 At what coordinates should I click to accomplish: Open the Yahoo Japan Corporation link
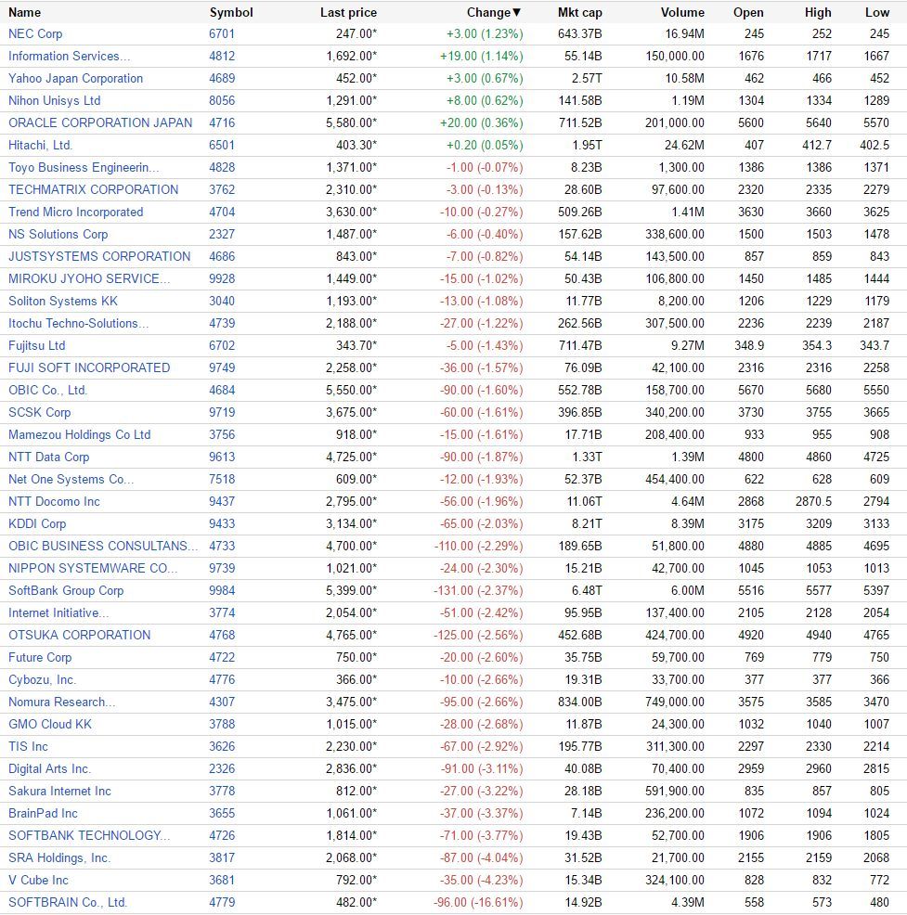click(75, 78)
